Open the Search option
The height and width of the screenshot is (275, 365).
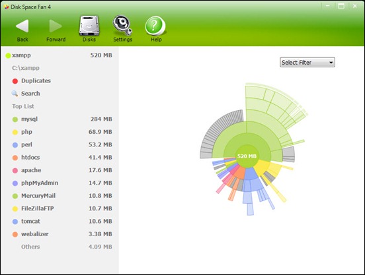click(30, 94)
